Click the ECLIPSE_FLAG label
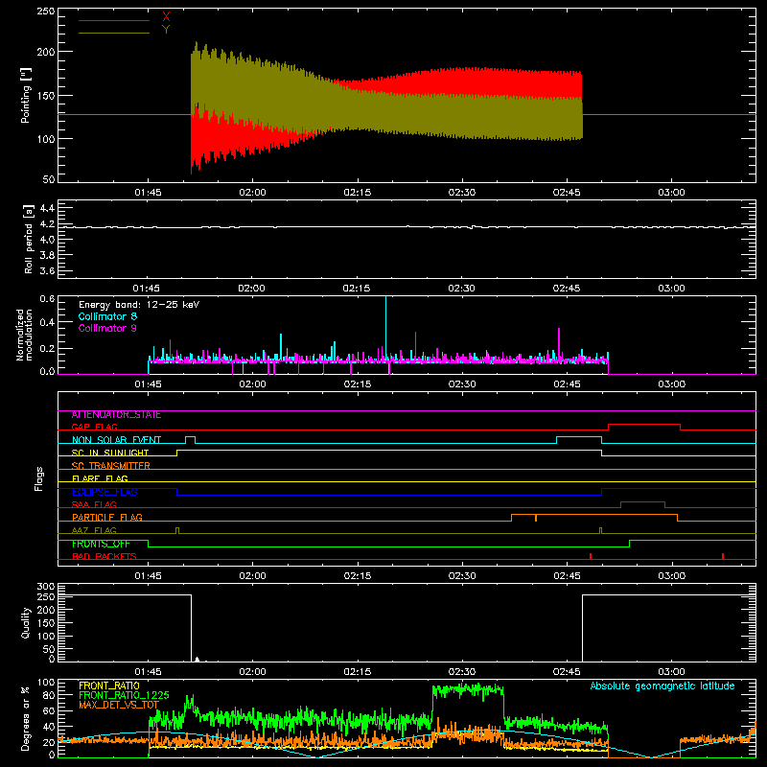The width and height of the screenshot is (767, 767). 105,492
